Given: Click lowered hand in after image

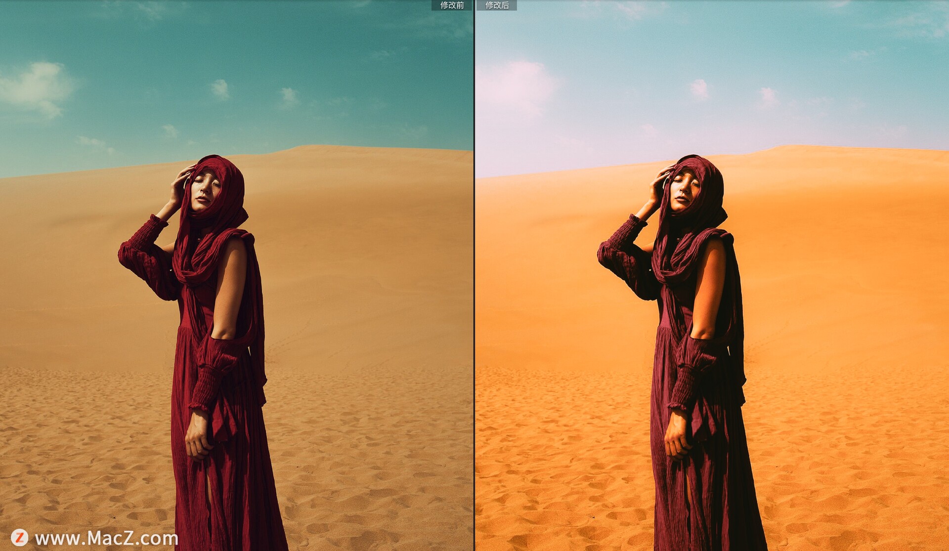Looking at the screenshot, I should 676,436.
